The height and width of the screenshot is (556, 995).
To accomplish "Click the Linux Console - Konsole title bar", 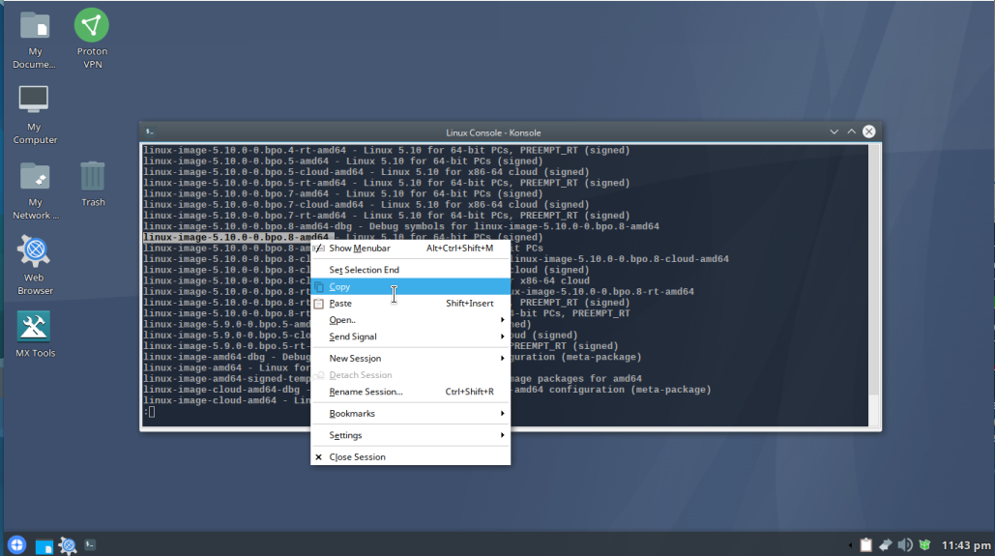I will [493, 132].
